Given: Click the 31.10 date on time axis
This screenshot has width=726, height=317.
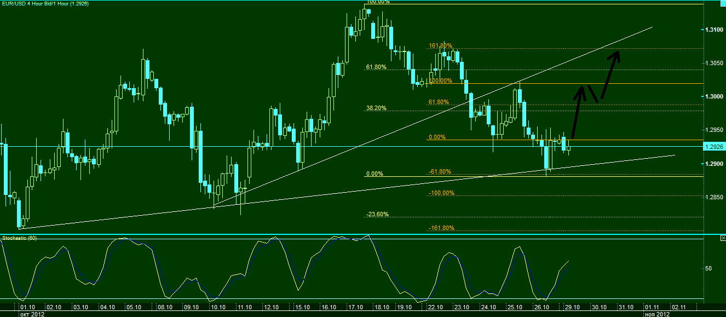Looking at the screenshot, I should [625, 307].
